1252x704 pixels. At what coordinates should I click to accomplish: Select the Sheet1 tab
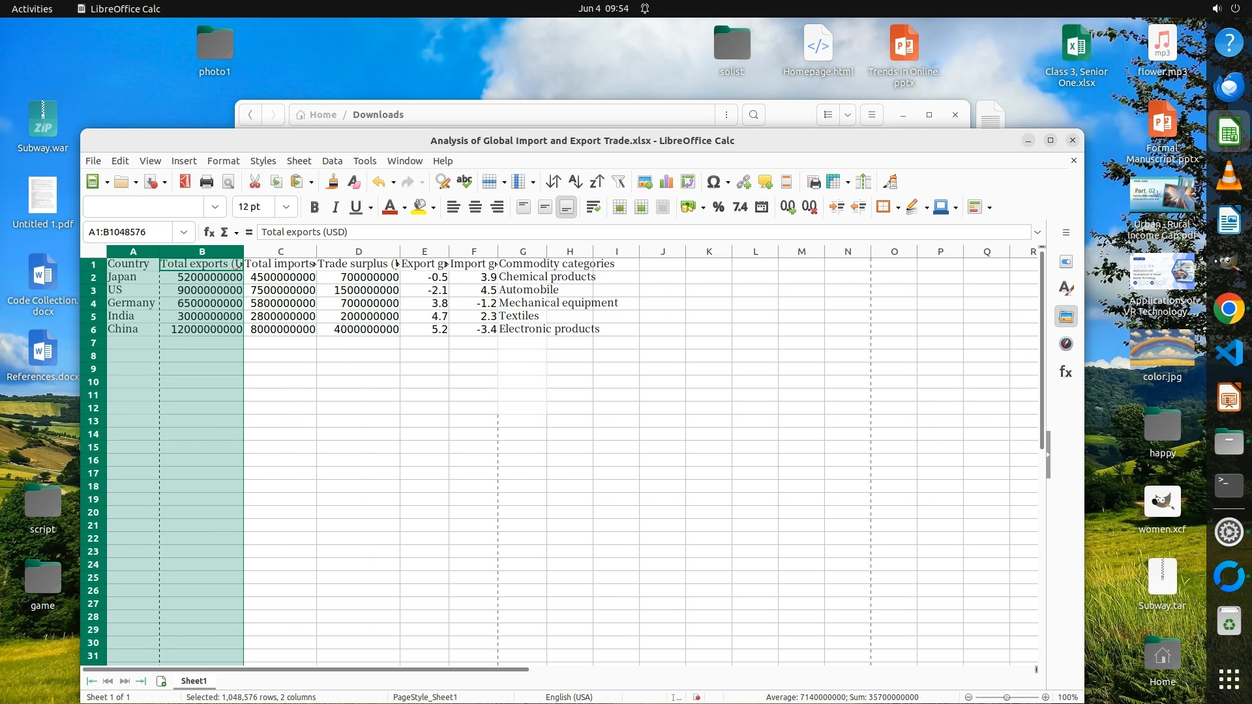click(194, 681)
